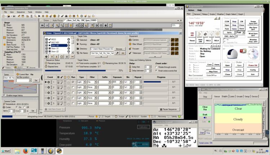The height and width of the screenshot is (155, 270).
Task: Click the Stop button in CloudWatcher
Action: (205, 97)
